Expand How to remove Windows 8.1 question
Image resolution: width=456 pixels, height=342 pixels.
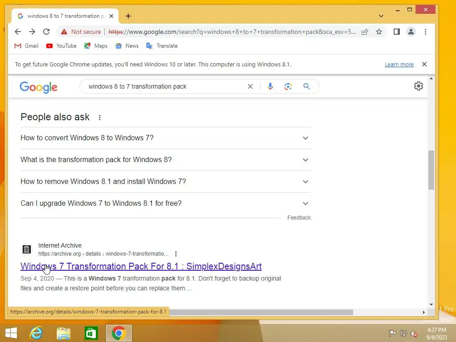pos(166,182)
